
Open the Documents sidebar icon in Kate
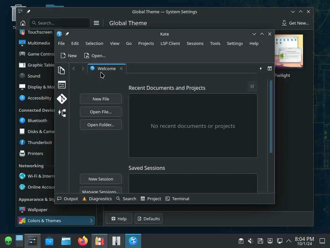[x=62, y=70]
